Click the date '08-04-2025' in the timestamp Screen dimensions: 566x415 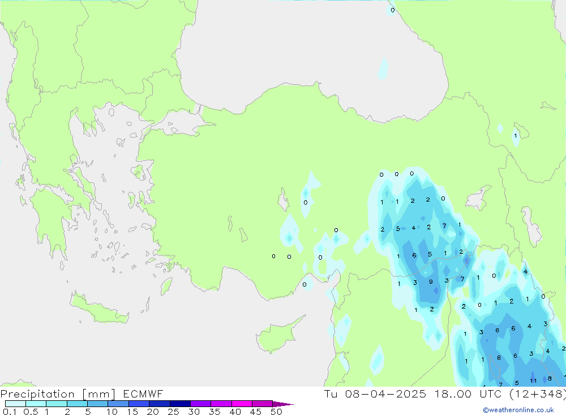(x=385, y=393)
